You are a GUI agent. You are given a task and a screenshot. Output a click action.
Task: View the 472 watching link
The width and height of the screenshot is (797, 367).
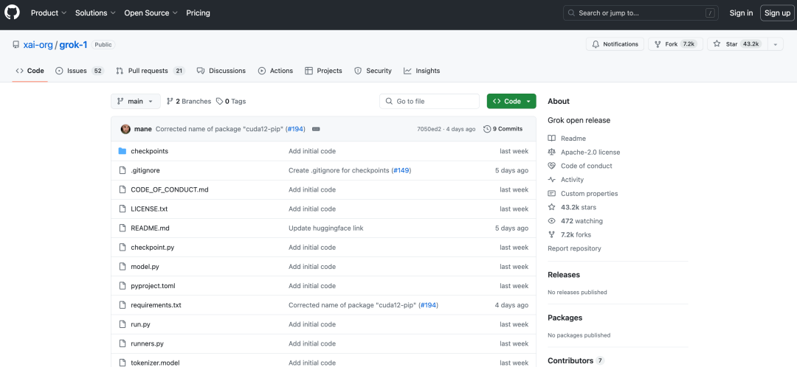(576, 221)
